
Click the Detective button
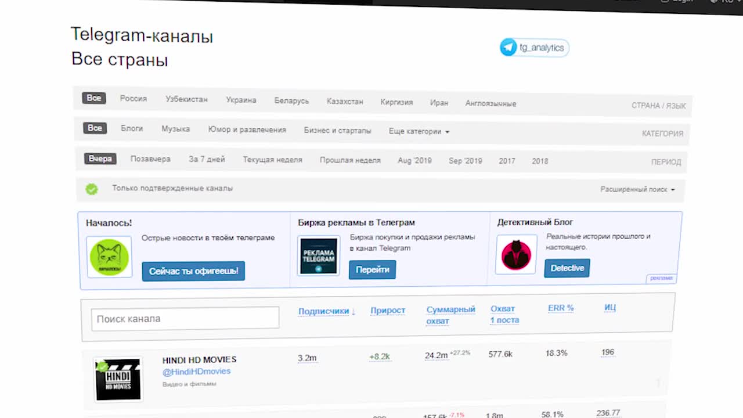[567, 268]
